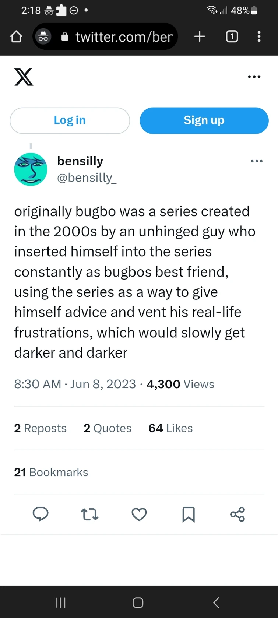Tap the heart icon to like the tweet
The width and height of the screenshot is (278, 618).
coord(139,515)
